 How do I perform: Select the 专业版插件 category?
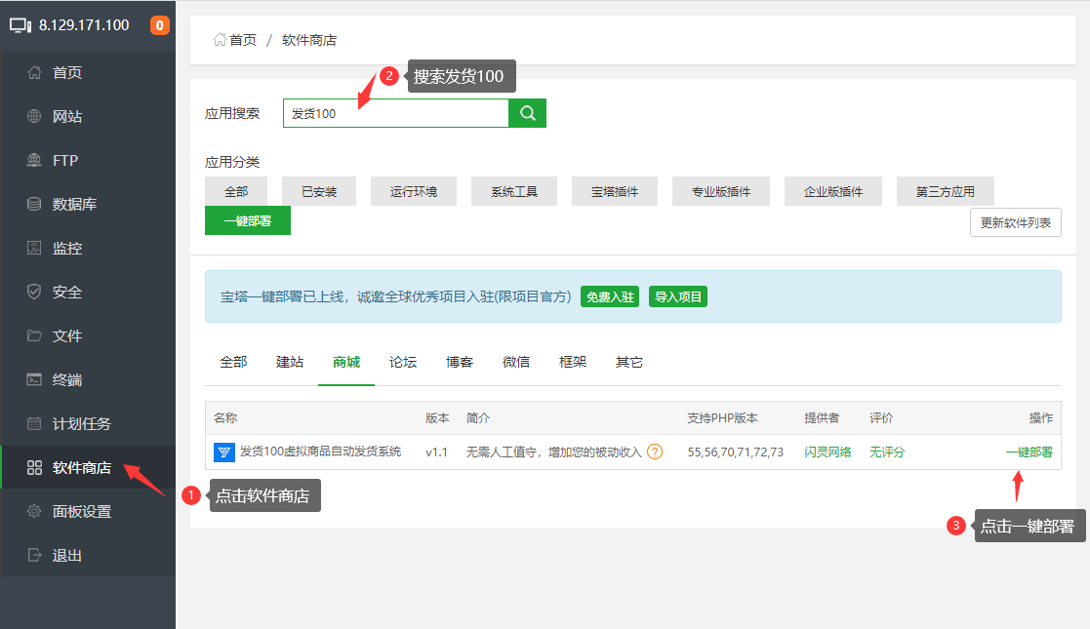[721, 191]
